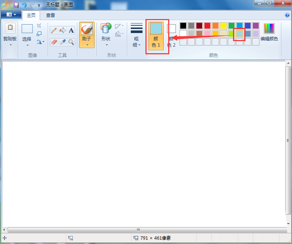292x244 pixels.
Task: Open the shape Fill dropdown
Action: coord(119,34)
